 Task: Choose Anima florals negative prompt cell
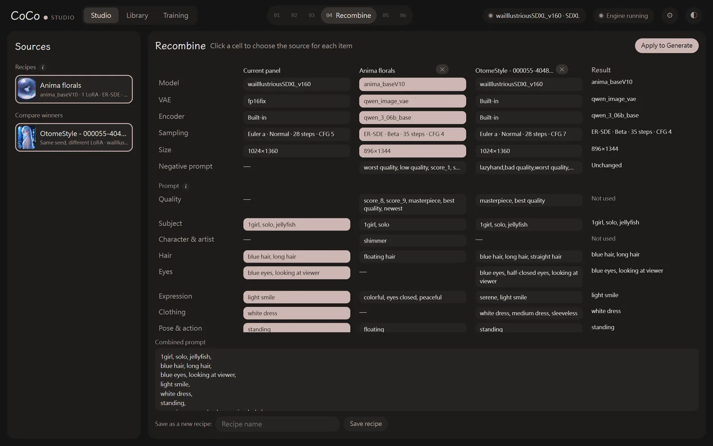[413, 168]
